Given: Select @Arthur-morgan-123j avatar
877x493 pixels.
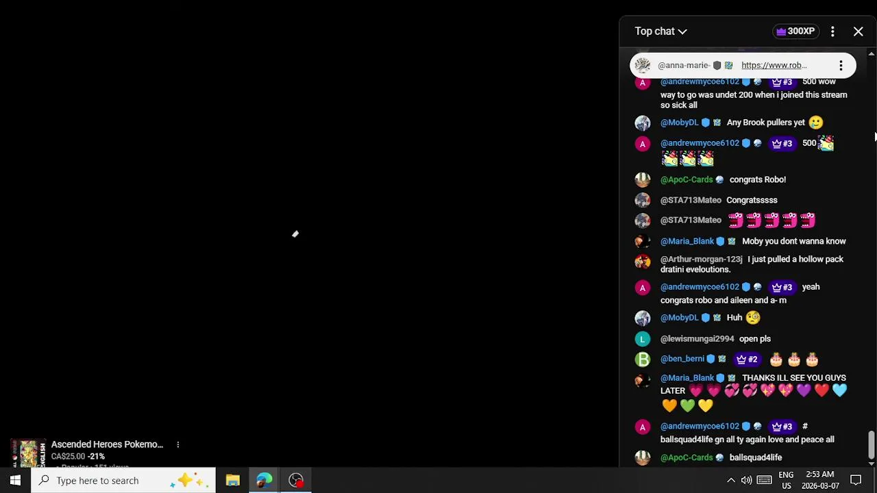Looking at the screenshot, I should 642,261.
